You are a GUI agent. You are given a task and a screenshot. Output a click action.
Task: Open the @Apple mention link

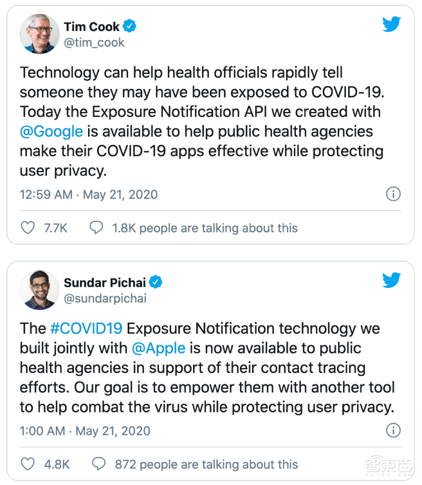159,348
